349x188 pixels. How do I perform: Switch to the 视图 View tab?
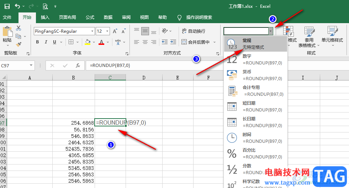pos(144,17)
